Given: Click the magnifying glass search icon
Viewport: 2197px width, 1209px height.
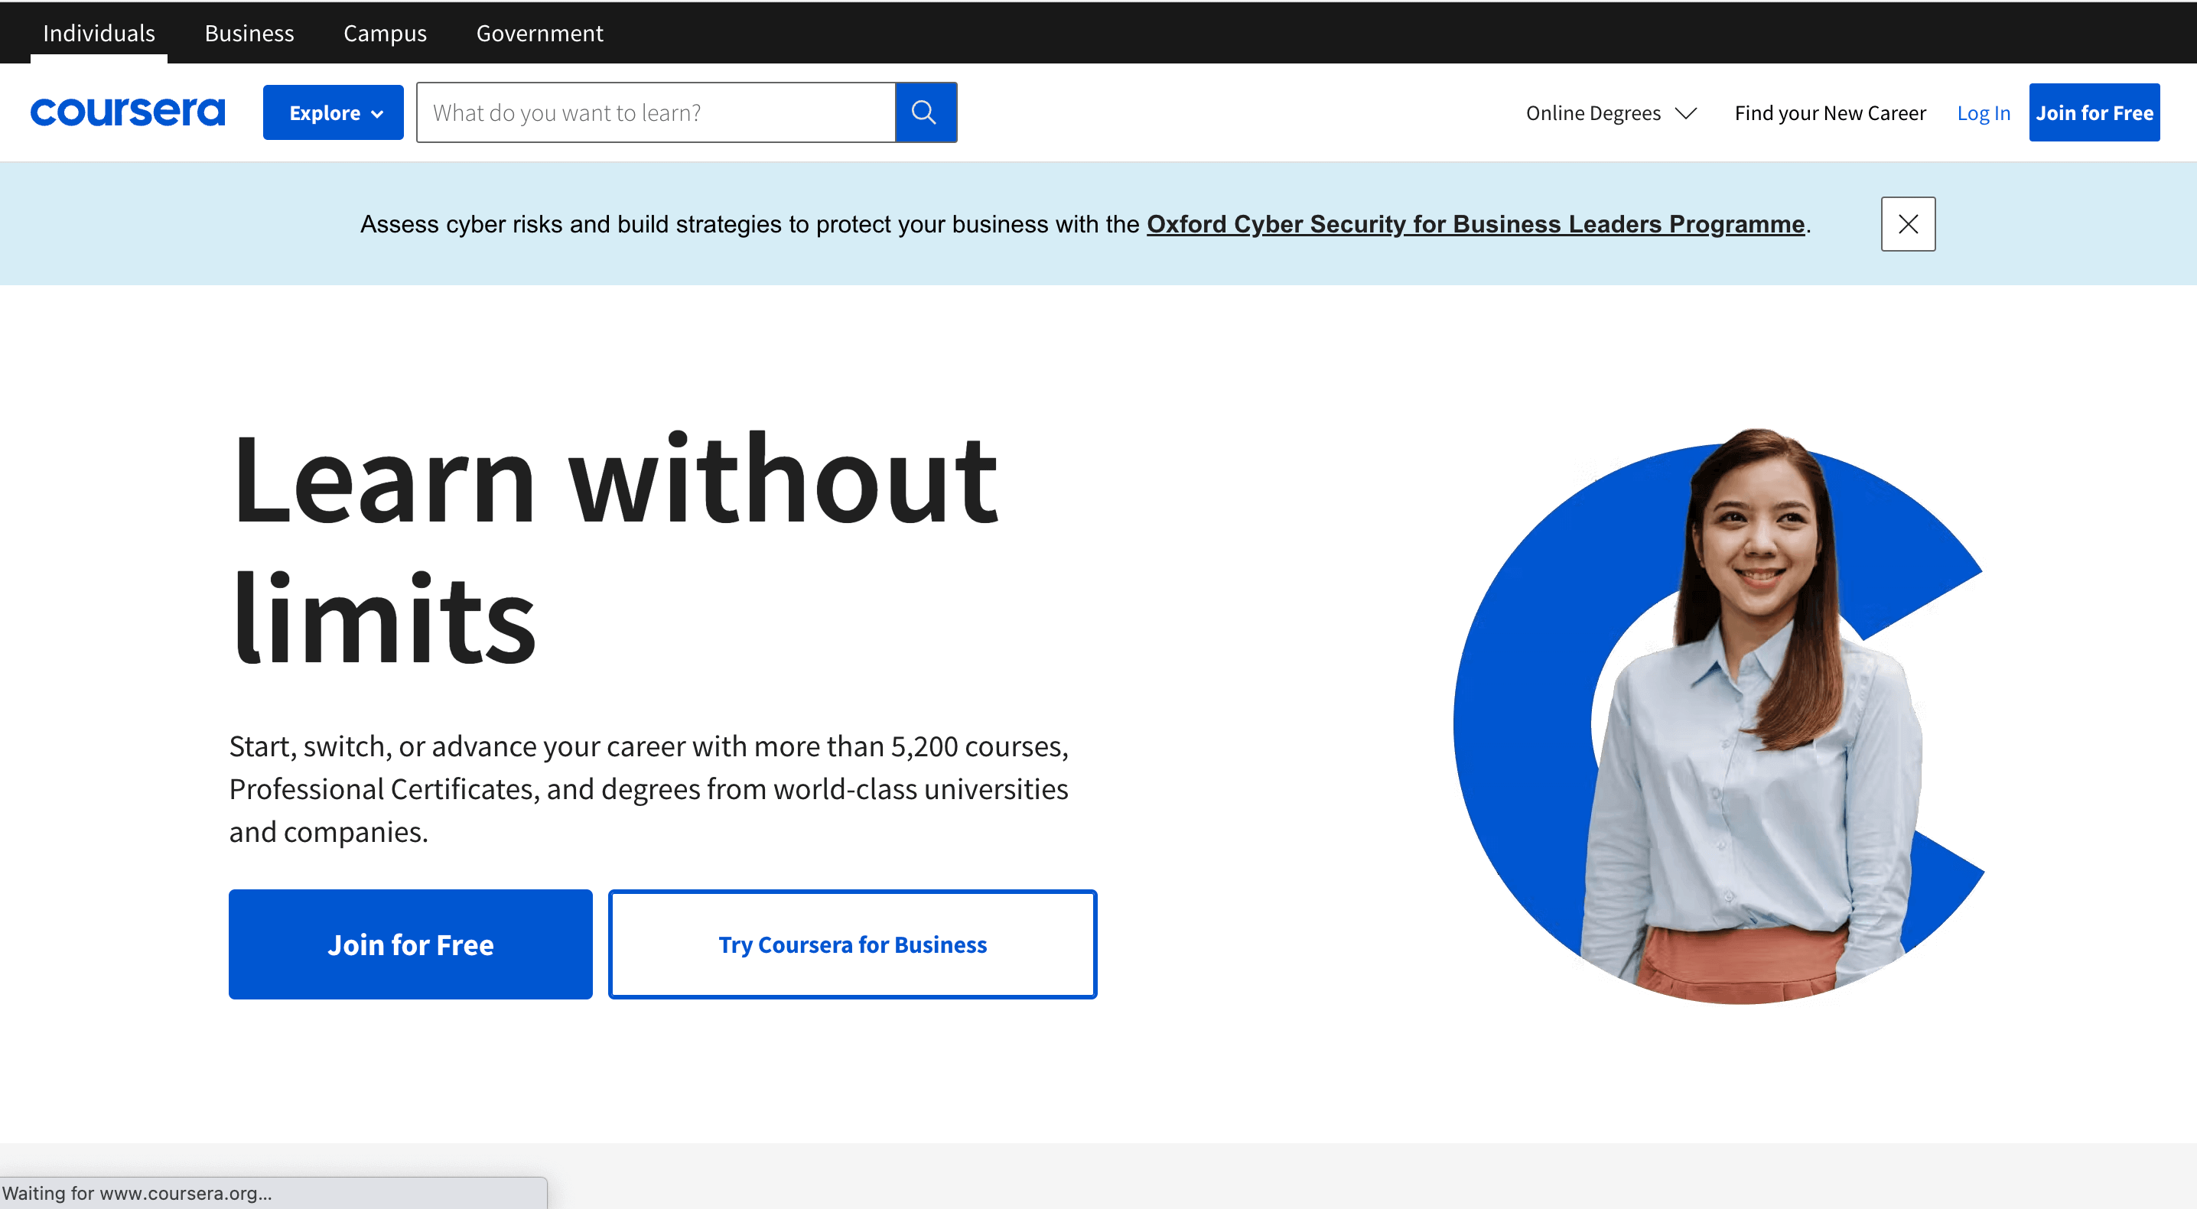Looking at the screenshot, I should point(925,112).
